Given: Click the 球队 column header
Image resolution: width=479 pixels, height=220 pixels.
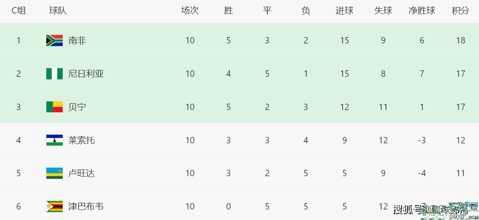Looking at the screenshot, I should (x=58, y=11).
